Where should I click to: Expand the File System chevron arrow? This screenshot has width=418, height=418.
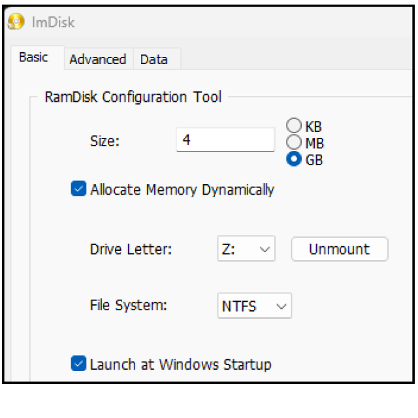coord(281,306)
